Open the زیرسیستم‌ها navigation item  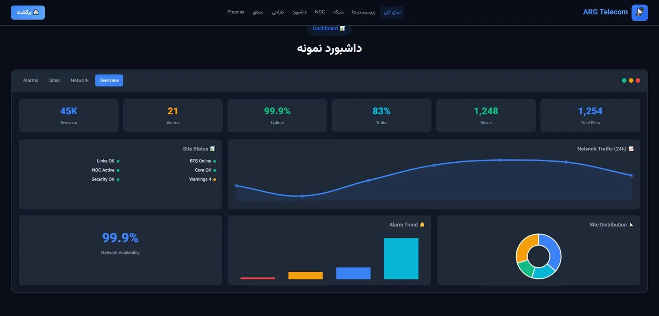tap(364, 12)
